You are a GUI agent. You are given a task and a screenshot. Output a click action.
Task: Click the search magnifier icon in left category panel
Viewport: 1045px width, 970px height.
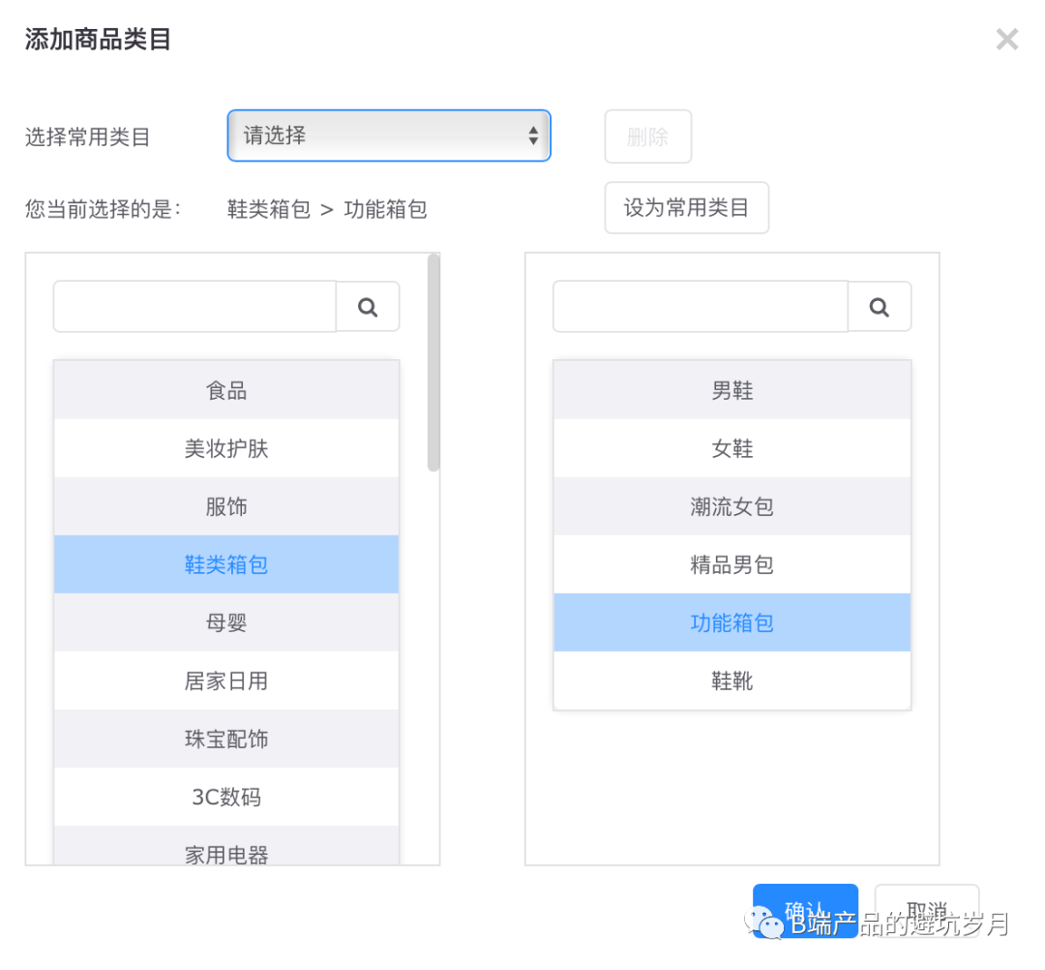368,306
